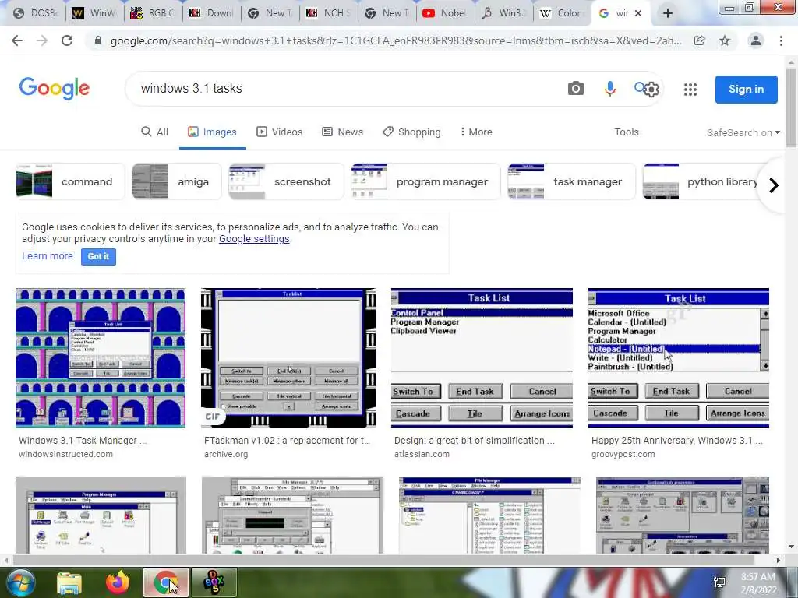Switch to the DOSBox browser tab
This screenshot has height=598, width=798.
35,13
